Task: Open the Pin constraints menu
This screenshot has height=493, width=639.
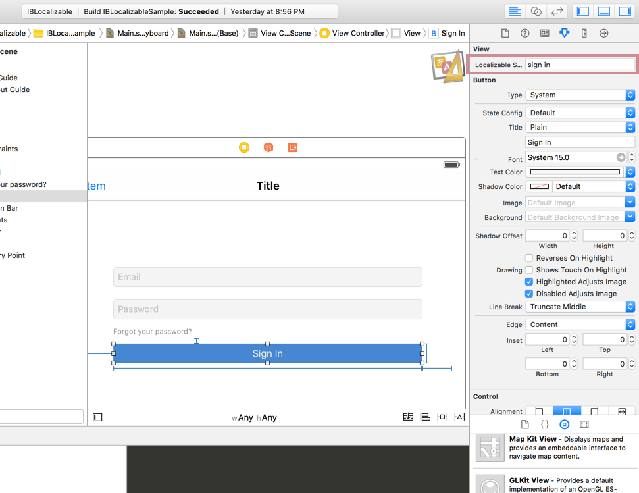Action: point(442,417)
